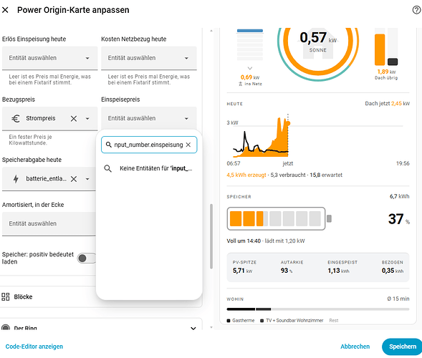Clear the entity search text field
The height and width of the screenshot is (358, 422).
(x=188, y=145)
